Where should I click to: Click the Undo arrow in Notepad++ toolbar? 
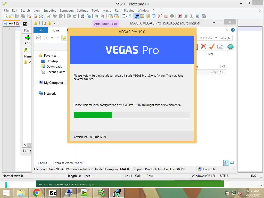(x=69, y=16)
